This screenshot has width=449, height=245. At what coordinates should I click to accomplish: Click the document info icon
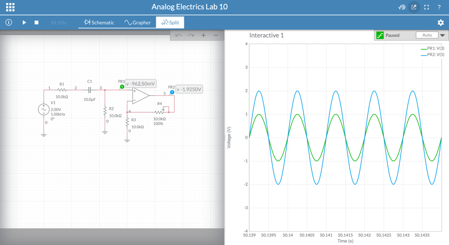9,22
